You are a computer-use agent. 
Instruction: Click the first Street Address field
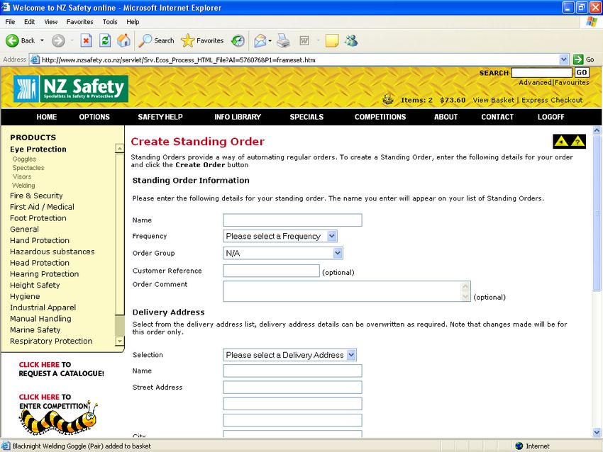point(292,387)
